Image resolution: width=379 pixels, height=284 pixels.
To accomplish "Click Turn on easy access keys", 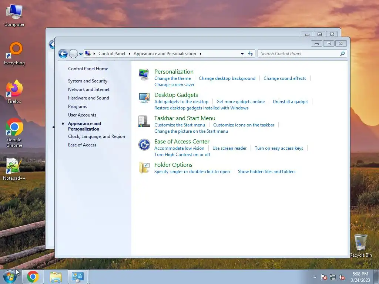I will (279, 148).
